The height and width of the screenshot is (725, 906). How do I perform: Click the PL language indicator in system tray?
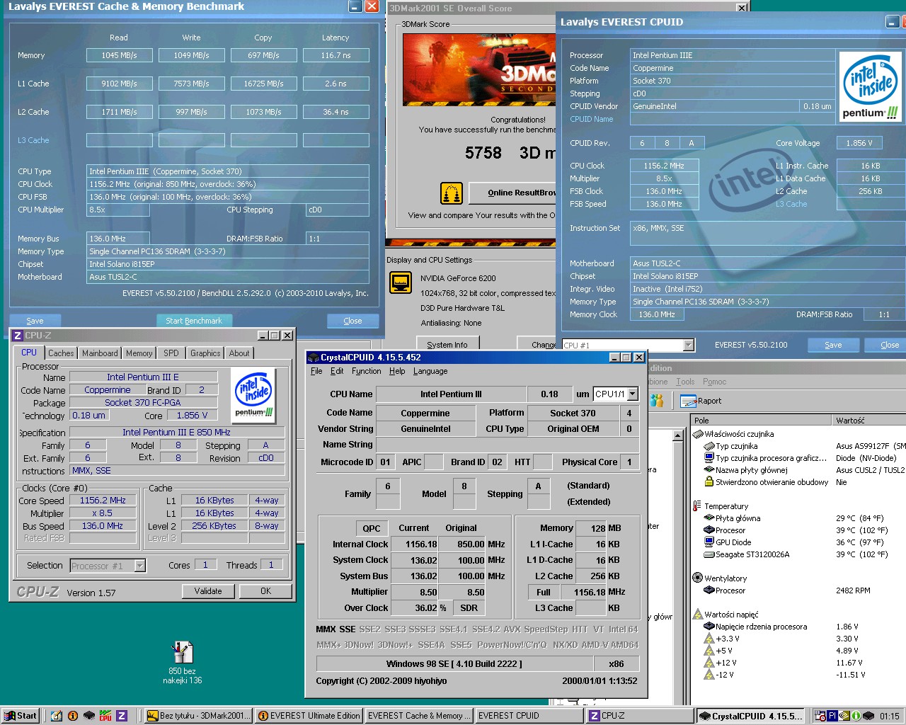click(833, 716)
